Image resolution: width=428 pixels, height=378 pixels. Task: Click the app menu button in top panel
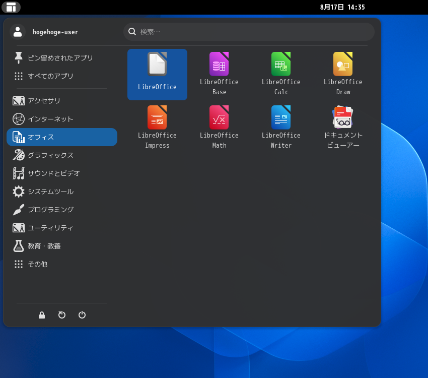11,7
